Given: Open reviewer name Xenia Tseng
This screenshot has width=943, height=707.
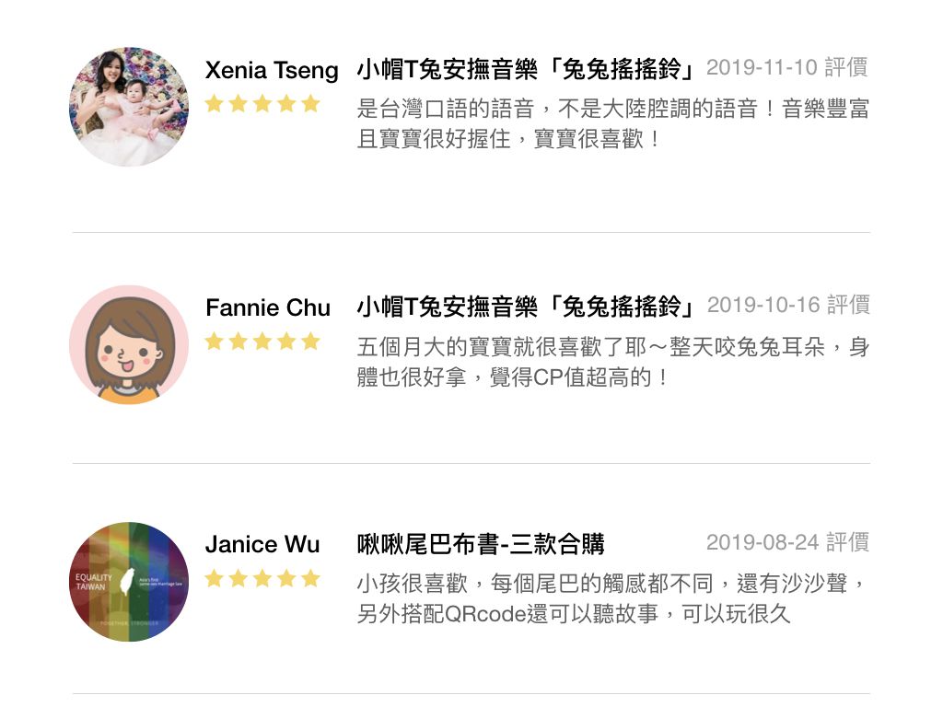Looking at the screenshot, I should pyautogui.click(x=272, y=70).
